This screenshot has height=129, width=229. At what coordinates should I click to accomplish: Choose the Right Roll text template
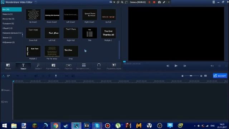point(71,33)
